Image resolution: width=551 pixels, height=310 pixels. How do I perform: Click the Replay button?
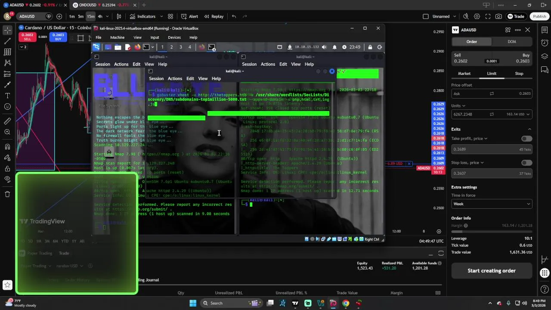(x=214, y=16)
